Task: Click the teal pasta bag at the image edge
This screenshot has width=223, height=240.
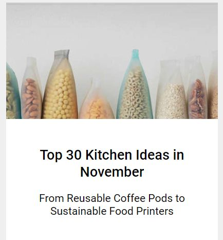Action: click(13, 93)
